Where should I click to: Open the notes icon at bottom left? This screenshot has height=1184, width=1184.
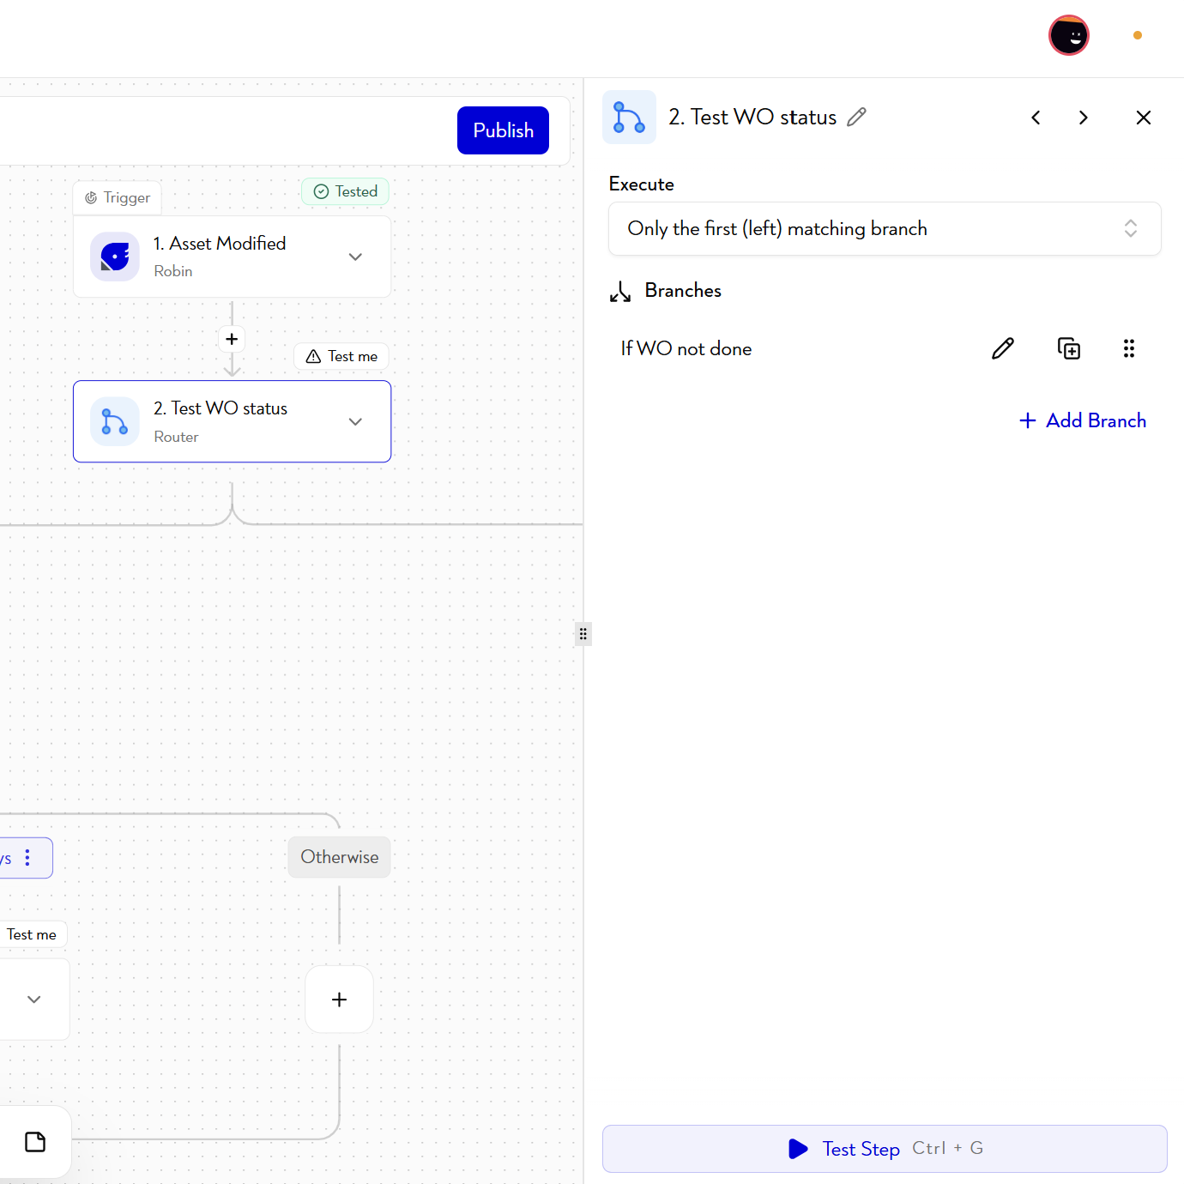pyautogui.click(x=35, y=1142)
